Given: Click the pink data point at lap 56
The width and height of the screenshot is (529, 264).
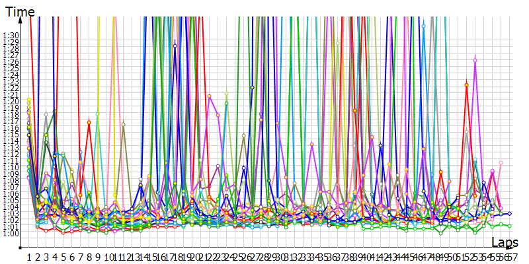Looking at the screenshot, I should point(501,162).
